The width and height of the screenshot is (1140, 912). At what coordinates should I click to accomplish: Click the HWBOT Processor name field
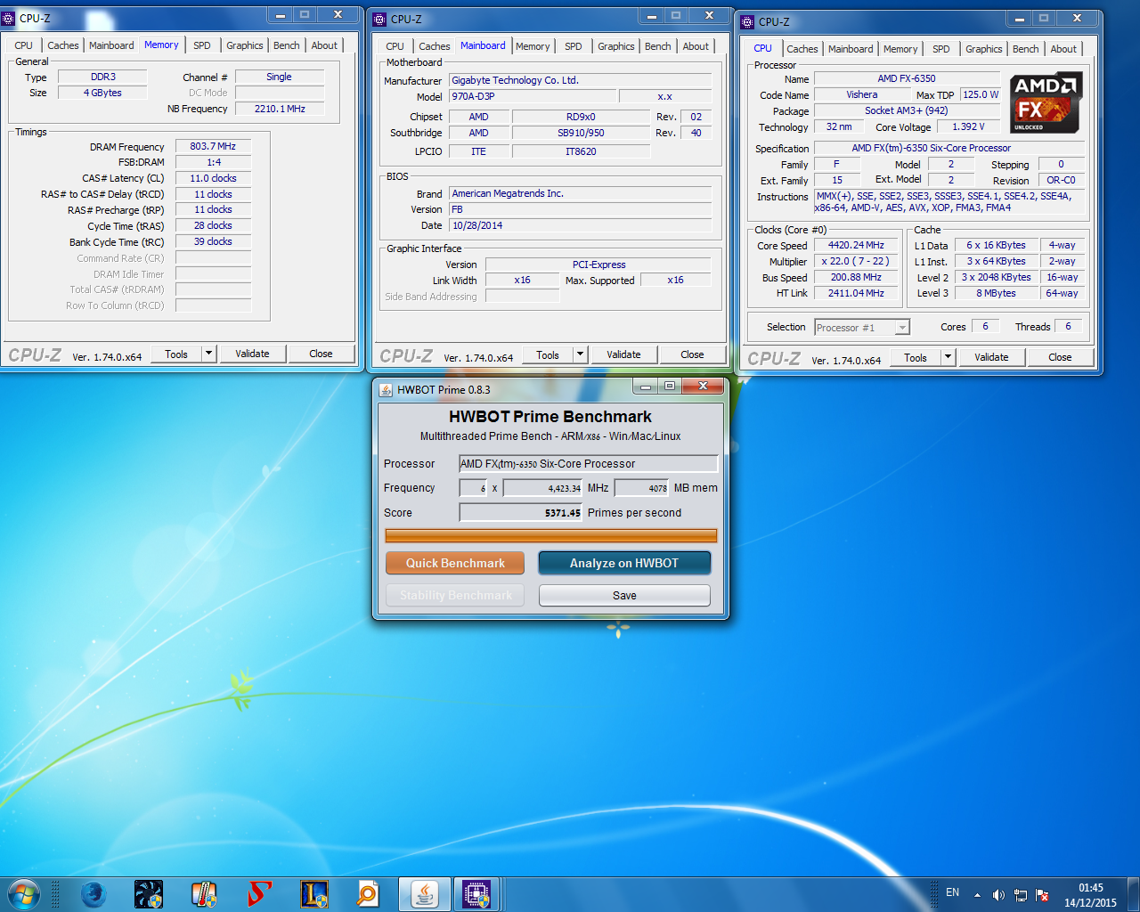(588, 463)
